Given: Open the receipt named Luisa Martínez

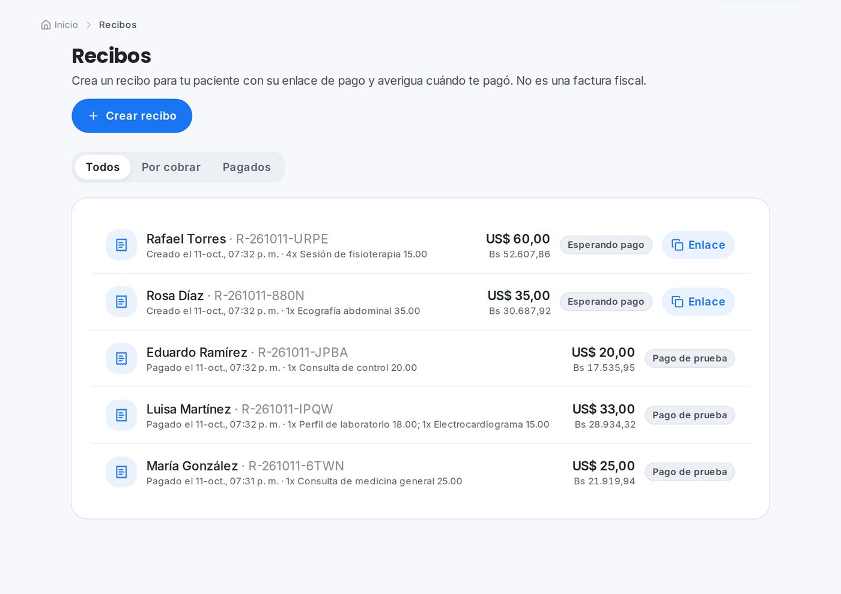Looking at the screenshot, I should pos(189,409).
